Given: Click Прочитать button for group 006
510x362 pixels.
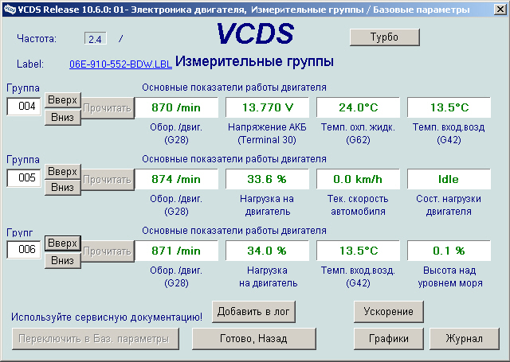Looking at the screenshot, I should point(108,251).
